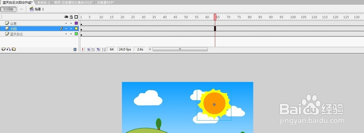This screenshot has width=364, height=133.
Task: Select the 山坡 layer
Action: pyautogui.click(x=39, y=23)
